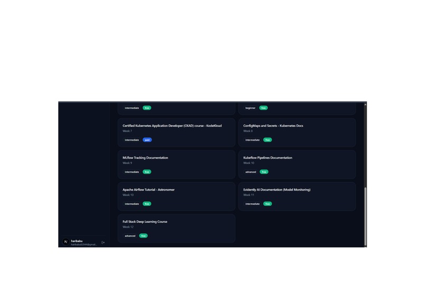The image size is (426, 284).
Task: Click the free badge on Kubeflow Pipelines Documentation
Action: [264, 172]
